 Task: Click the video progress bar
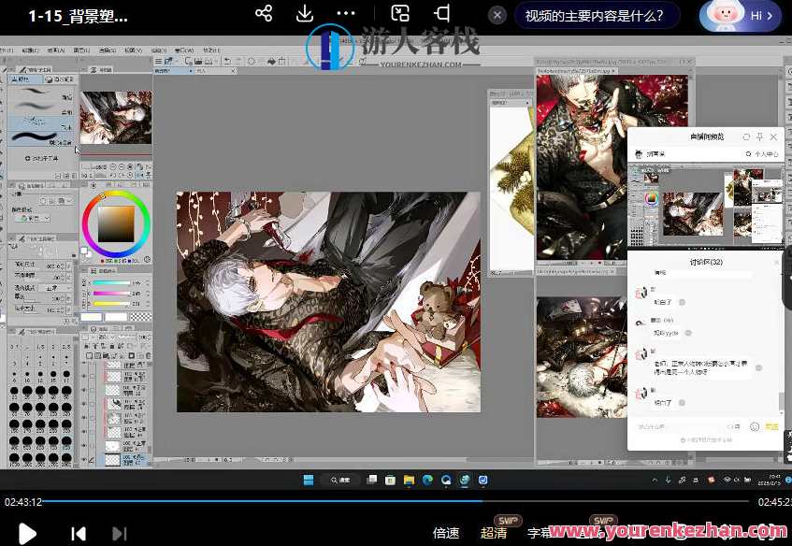393,501
